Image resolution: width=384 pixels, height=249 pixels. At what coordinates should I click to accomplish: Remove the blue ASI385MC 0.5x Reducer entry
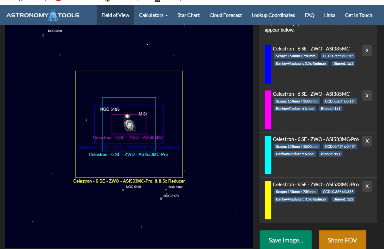click(367, 50)
